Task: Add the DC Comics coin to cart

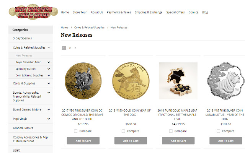Action: click(x=83, y=141)
